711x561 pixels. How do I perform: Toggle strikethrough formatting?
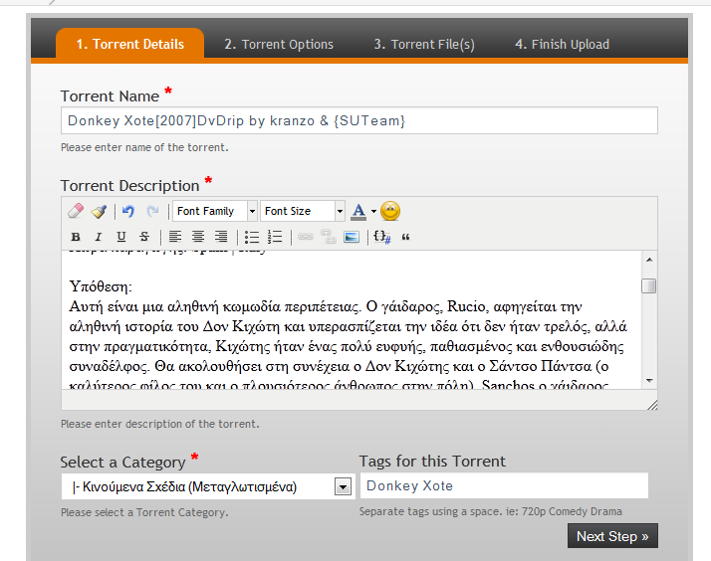tap(144, 237)
